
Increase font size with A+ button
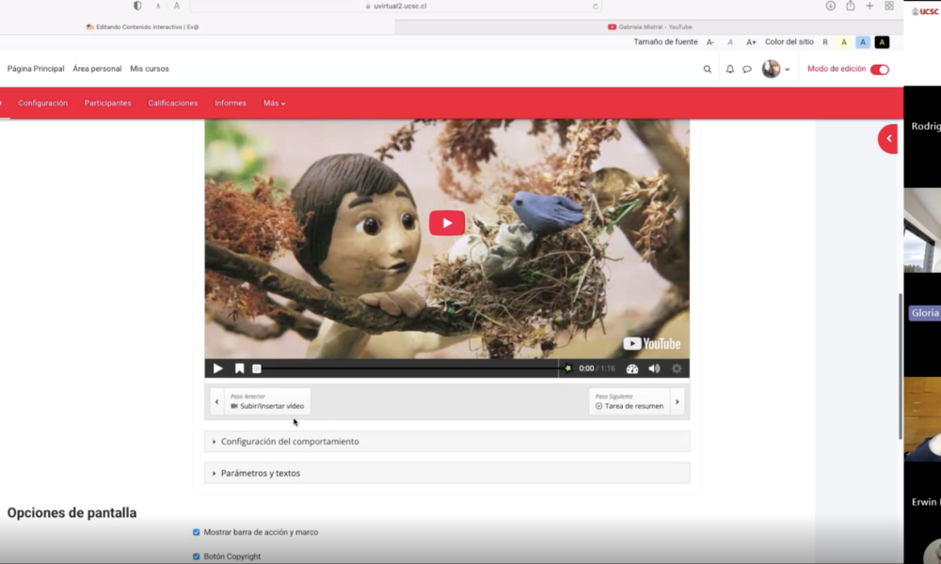(x=751, y=42)
